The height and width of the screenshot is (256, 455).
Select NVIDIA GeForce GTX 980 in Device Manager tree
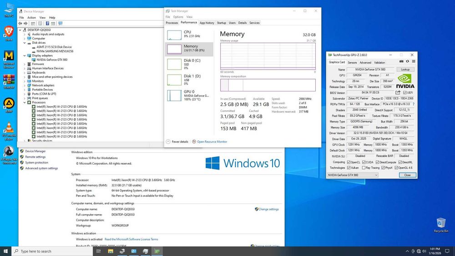[x=52, y=60]
